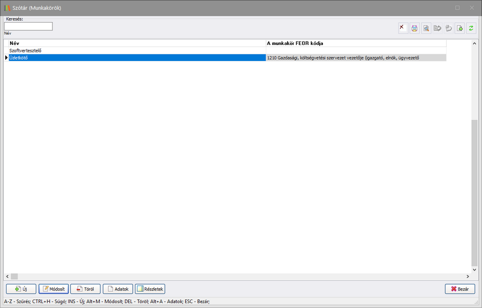
Task: Click the print icon in toolbar
Action: click(x=415, y=28)
